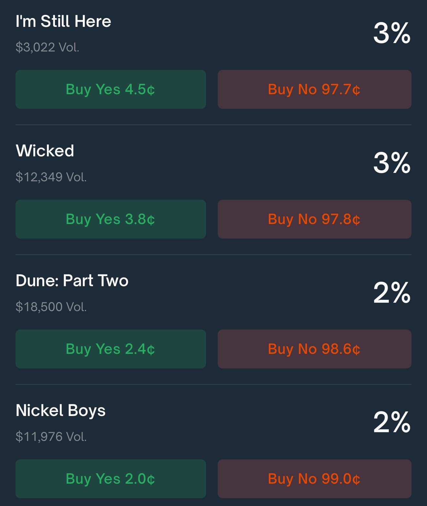Click the 3% chance for Wicked

pos(392,163)
